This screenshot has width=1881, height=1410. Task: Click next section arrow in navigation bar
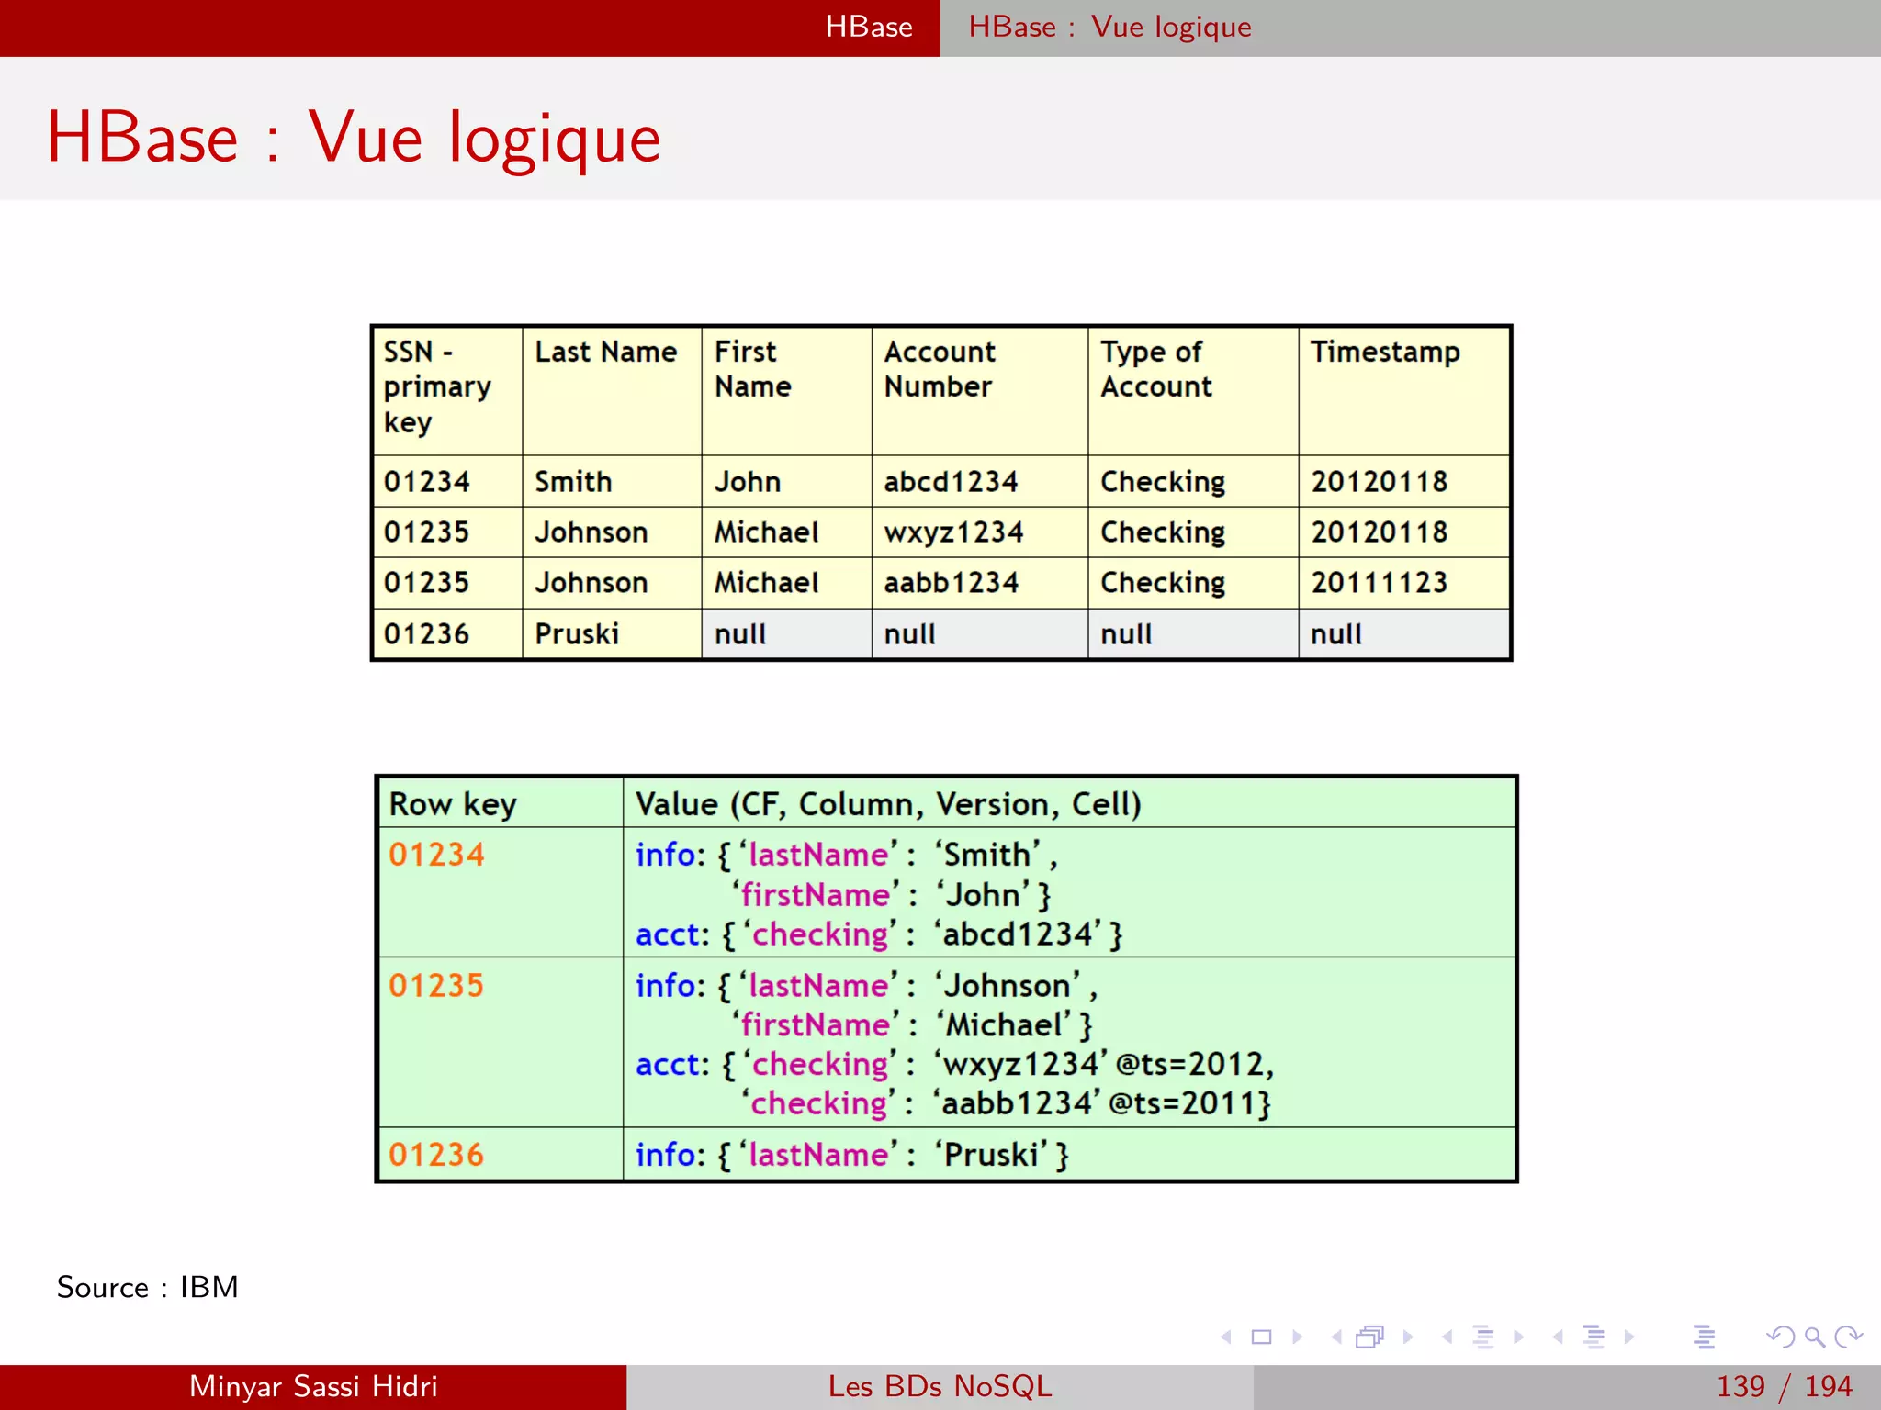pos(1629,1337)
